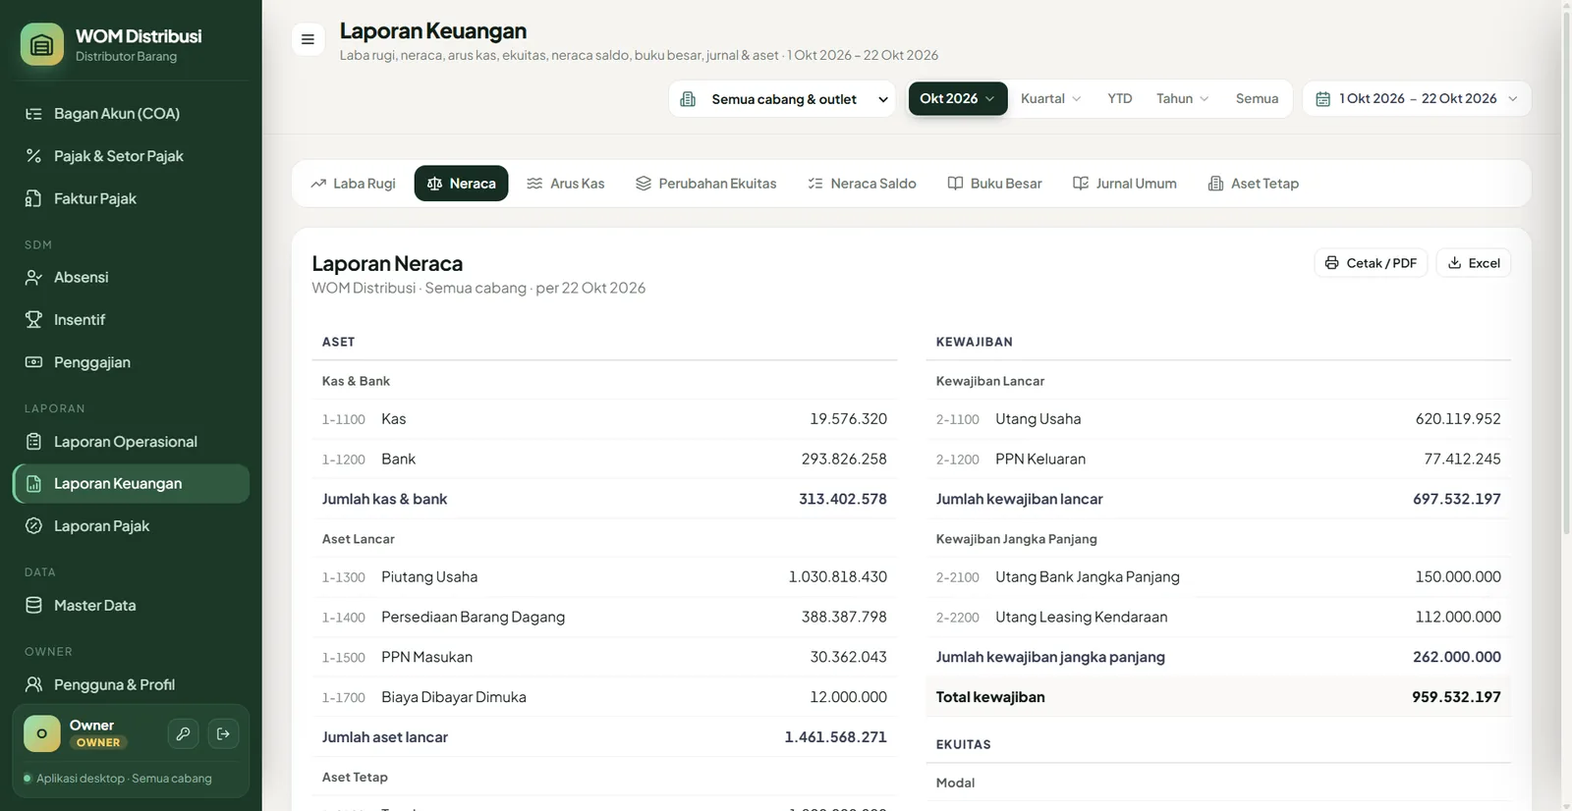Expand the Kuartal period dropdown

pos(1050,98)
